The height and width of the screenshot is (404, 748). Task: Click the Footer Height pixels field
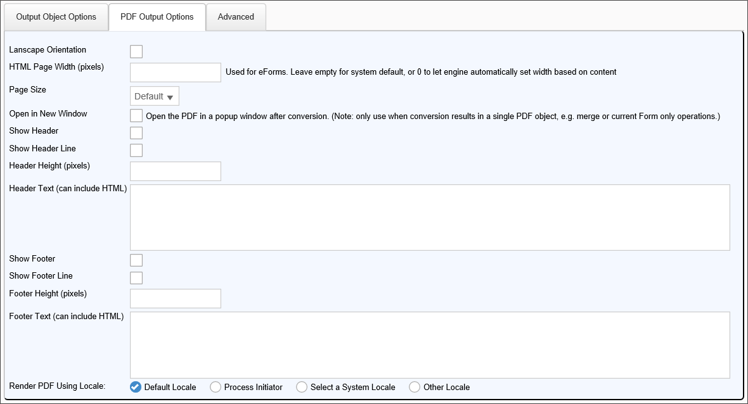point(175,298)
